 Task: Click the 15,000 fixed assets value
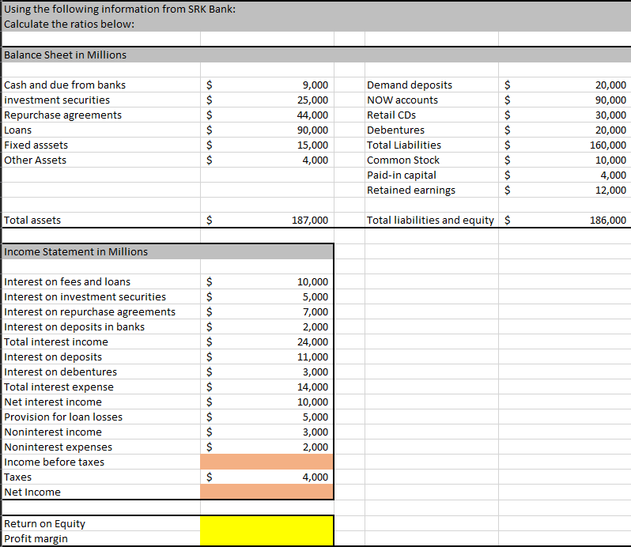[267, 145]
